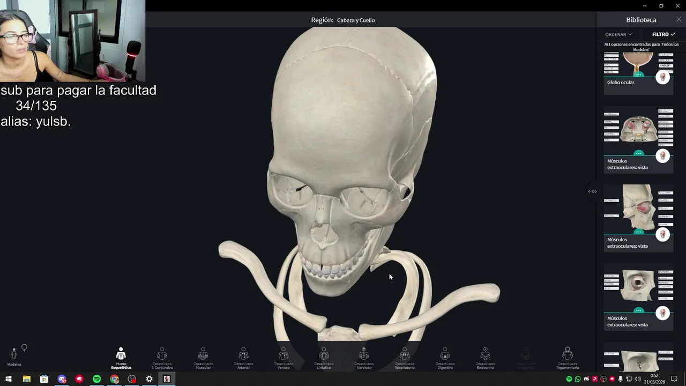Click the Biblioteca panel title

tap(641, 20)
